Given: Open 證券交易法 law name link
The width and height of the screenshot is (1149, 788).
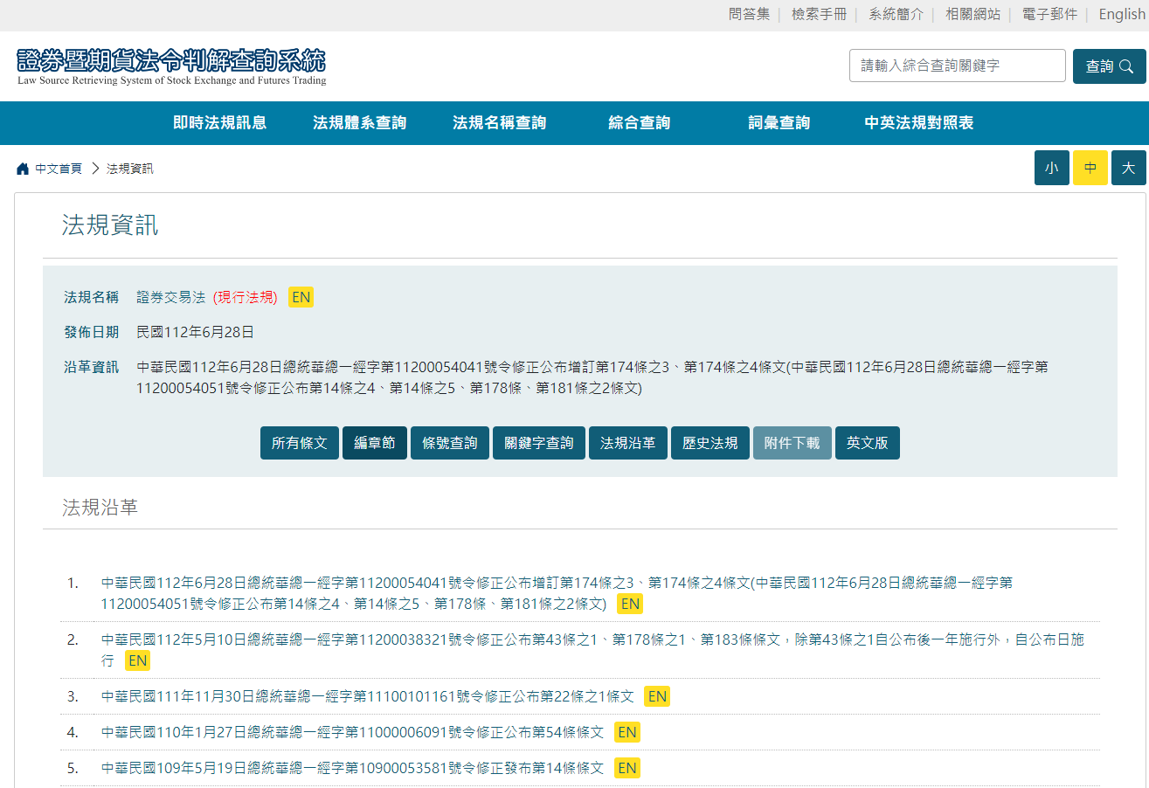Looking at the screenshot, I should click(x=171, y=297).
